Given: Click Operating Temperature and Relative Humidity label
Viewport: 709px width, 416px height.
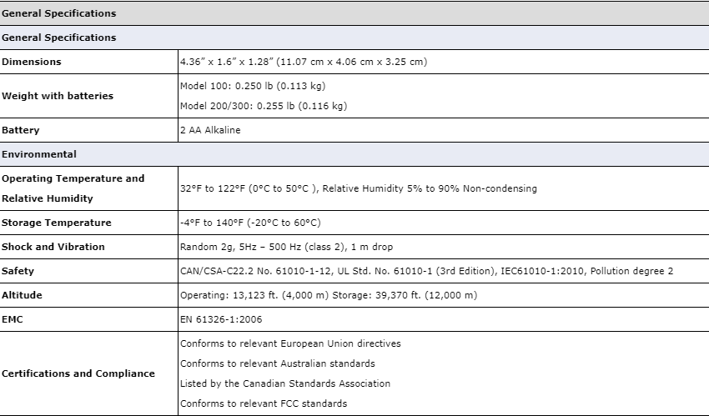Looking at the screenshot, I should (73, 188).
